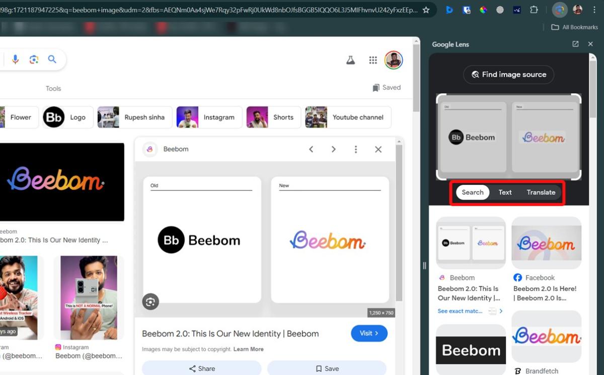Click the image search icon on the preview
The image size is (604, 375).
click(150, 302)
